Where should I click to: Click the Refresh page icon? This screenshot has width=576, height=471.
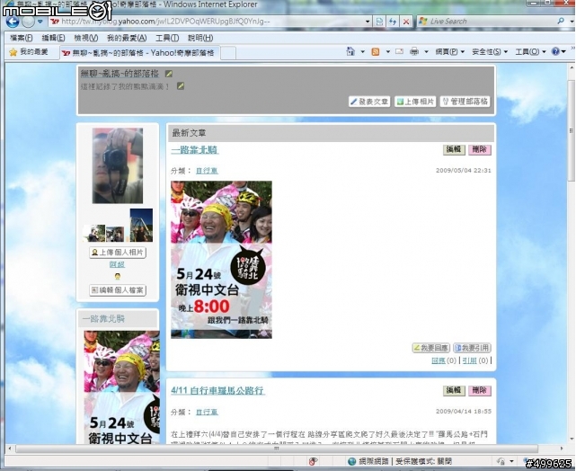(393, 22)
